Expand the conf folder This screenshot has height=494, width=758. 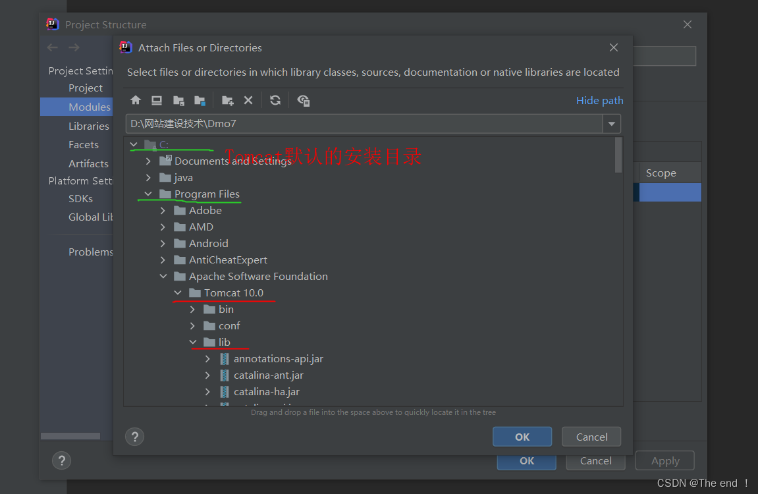[192, 325]
